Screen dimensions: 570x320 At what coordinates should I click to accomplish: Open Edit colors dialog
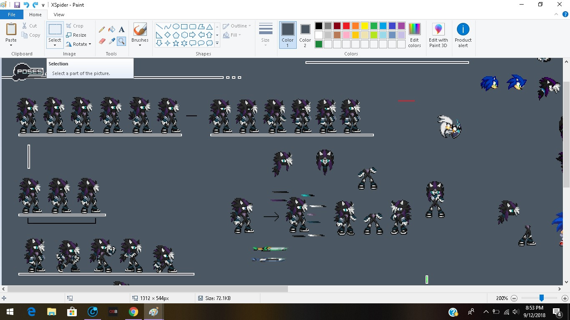pyautogui.click(x=414, y=35)
